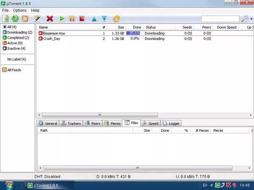Image resolution: width=254 pixels, height=190 pixels.
Task: Switch to the Logger tab
Action: point(171,123)
